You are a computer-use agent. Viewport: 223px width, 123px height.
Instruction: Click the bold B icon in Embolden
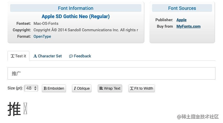45,88
